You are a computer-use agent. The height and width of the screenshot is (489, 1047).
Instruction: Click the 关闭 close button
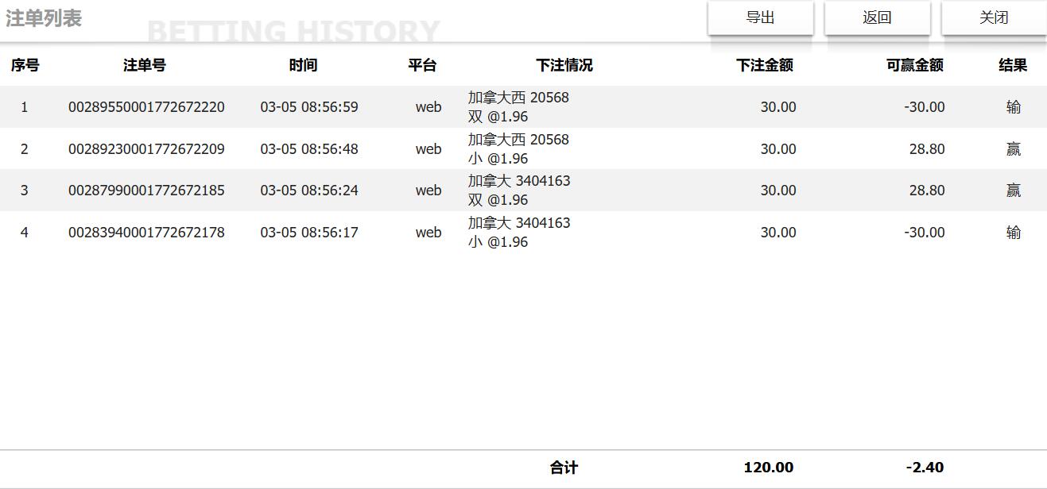tap(993, 17)
